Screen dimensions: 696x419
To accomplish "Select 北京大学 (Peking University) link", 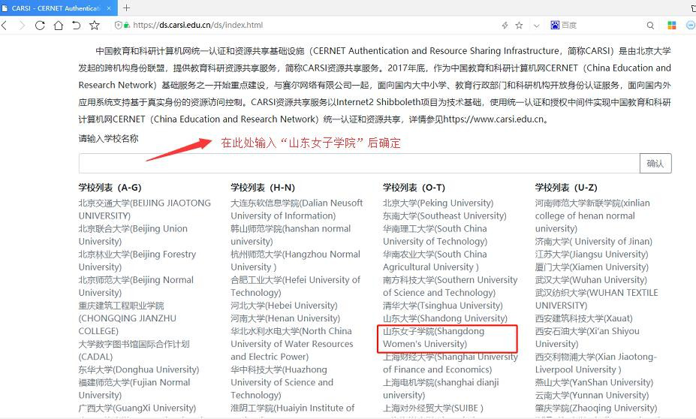I will [x=438, y=203].
